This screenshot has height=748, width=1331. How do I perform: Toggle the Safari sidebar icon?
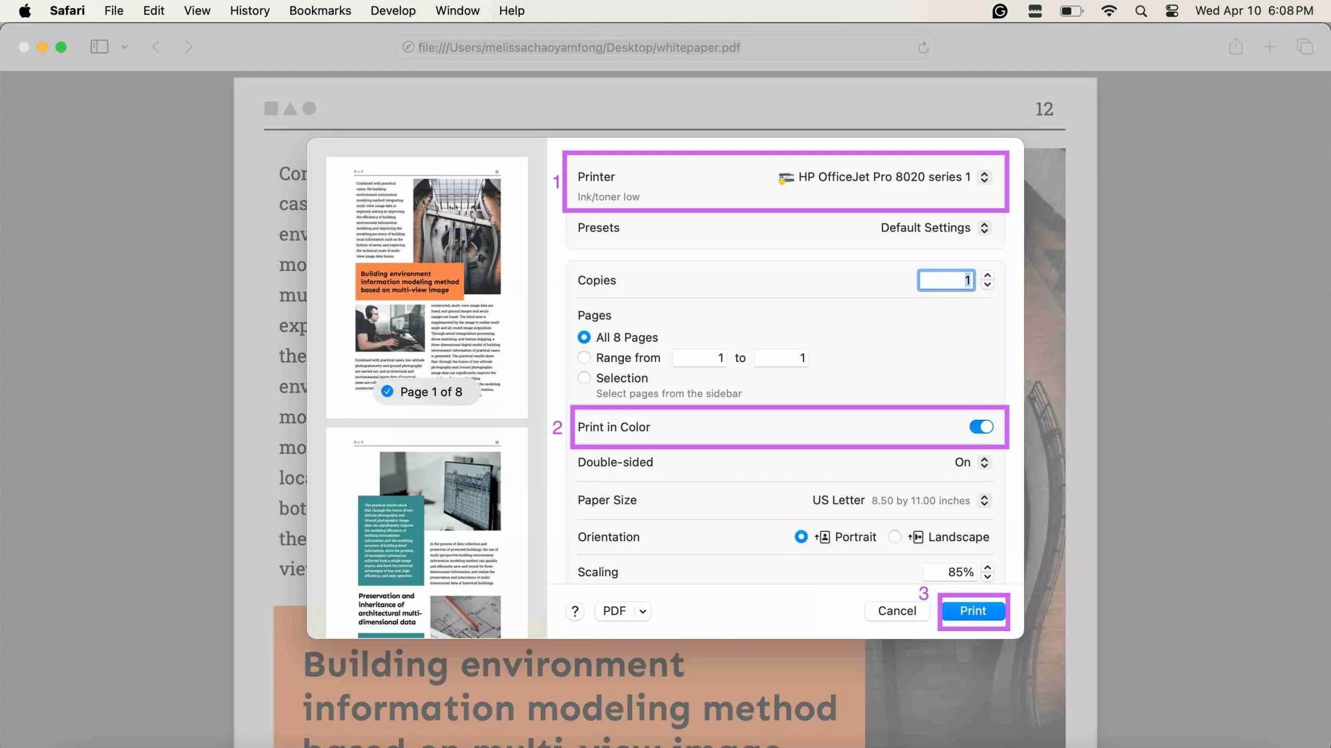(x=99, y=47)
